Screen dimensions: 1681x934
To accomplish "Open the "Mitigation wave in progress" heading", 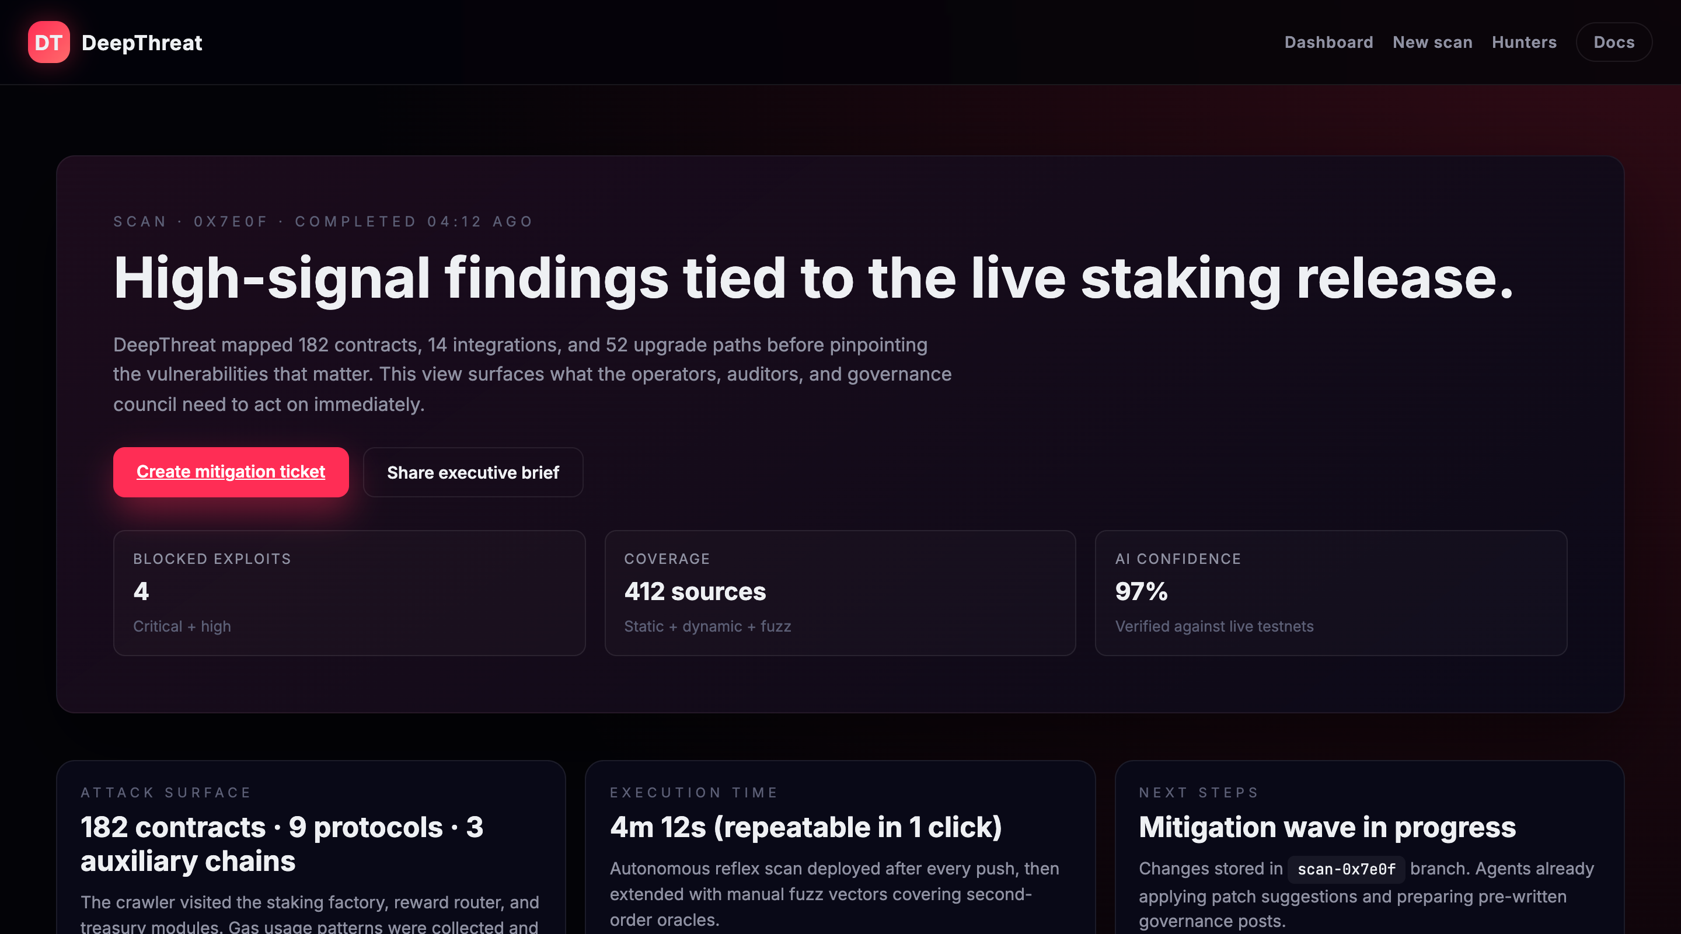I will pyautogui.click(x=1327, y=827).
